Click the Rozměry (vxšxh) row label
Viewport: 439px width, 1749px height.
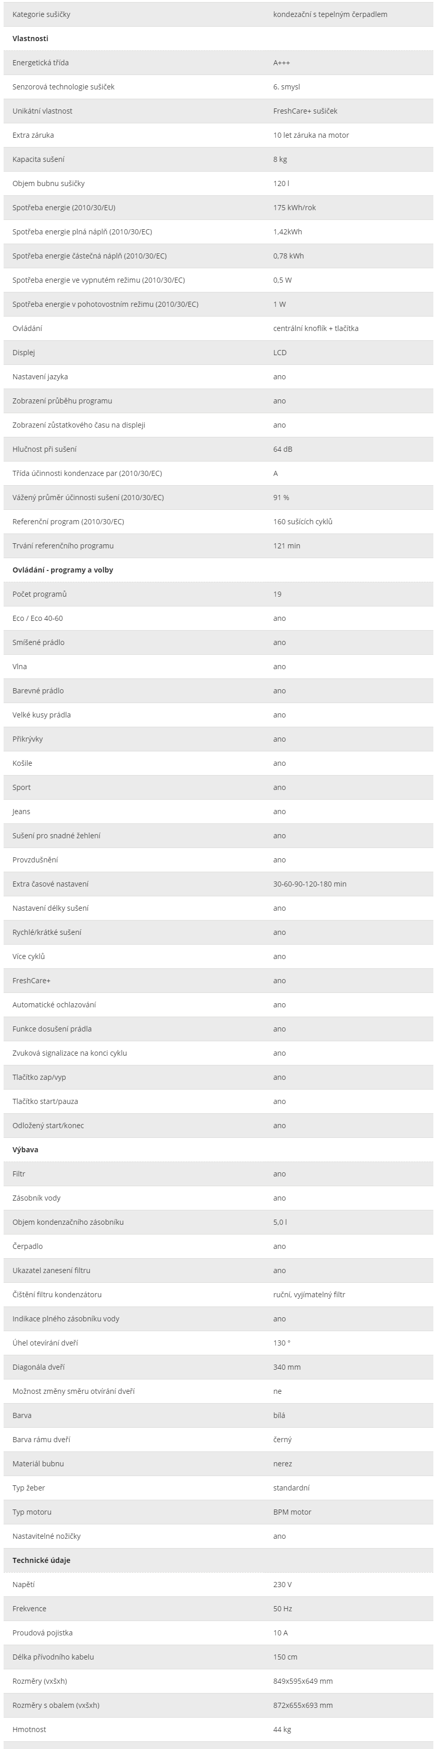coord(40,1681)
